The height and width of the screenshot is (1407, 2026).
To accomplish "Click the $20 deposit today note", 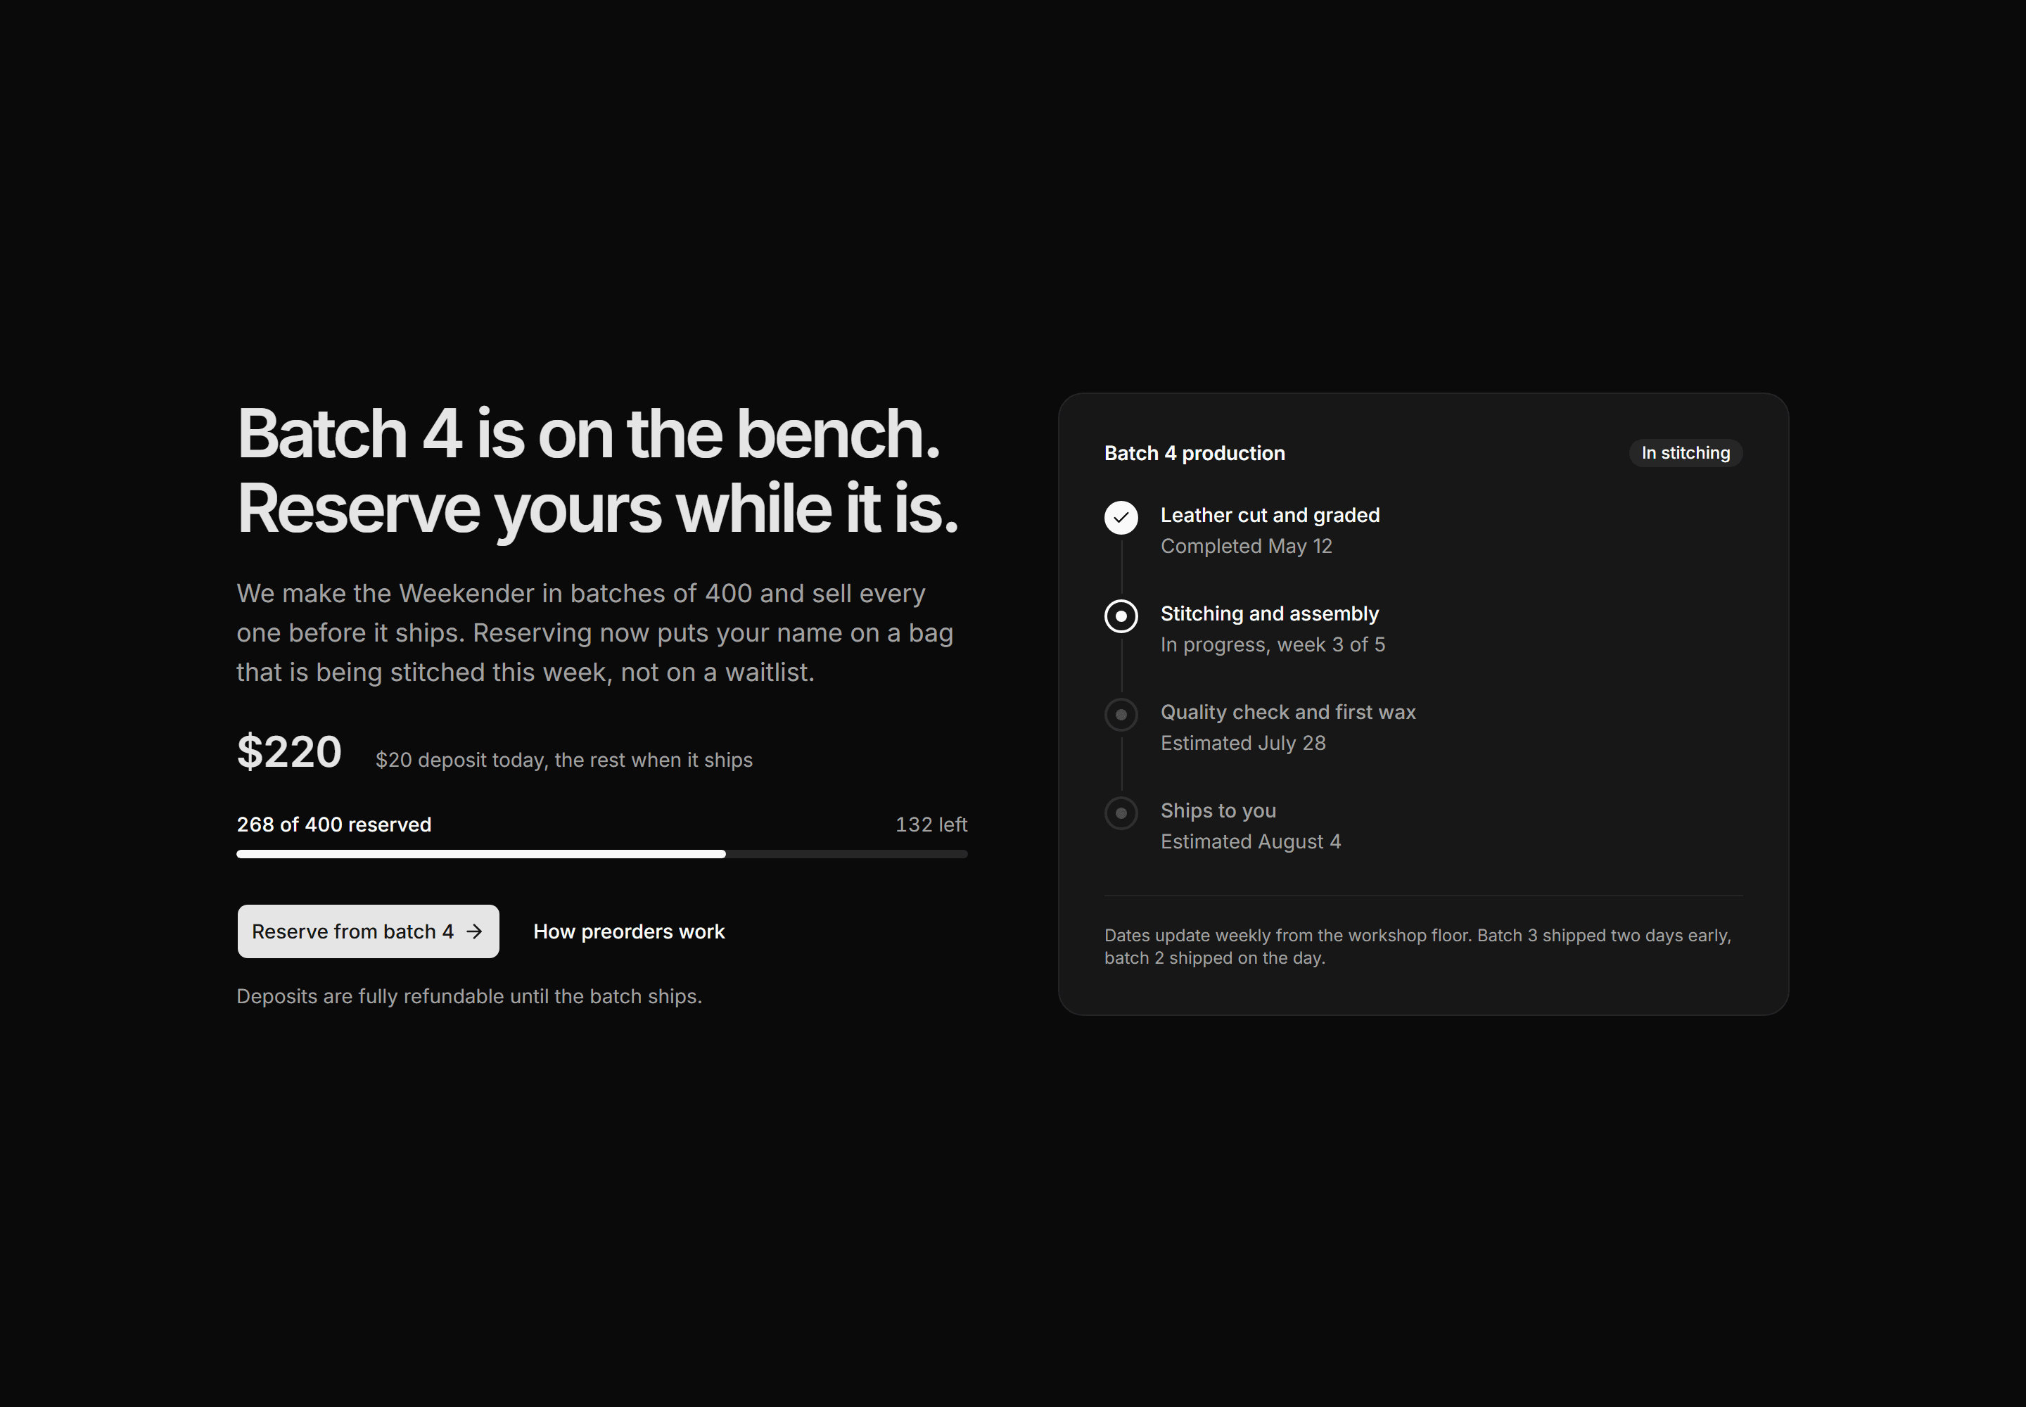I will click(563, 760).
